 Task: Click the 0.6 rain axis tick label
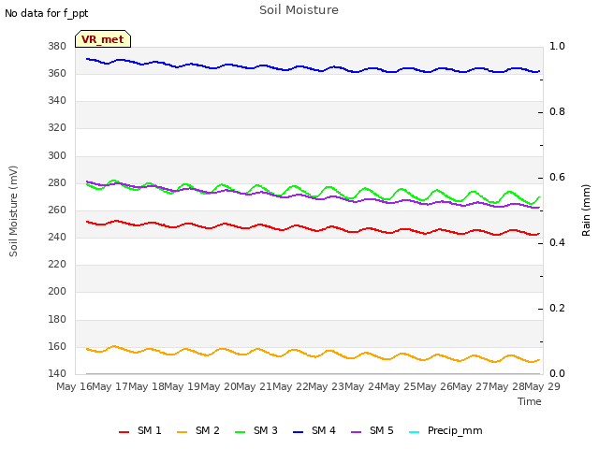(x=557, y=177)
